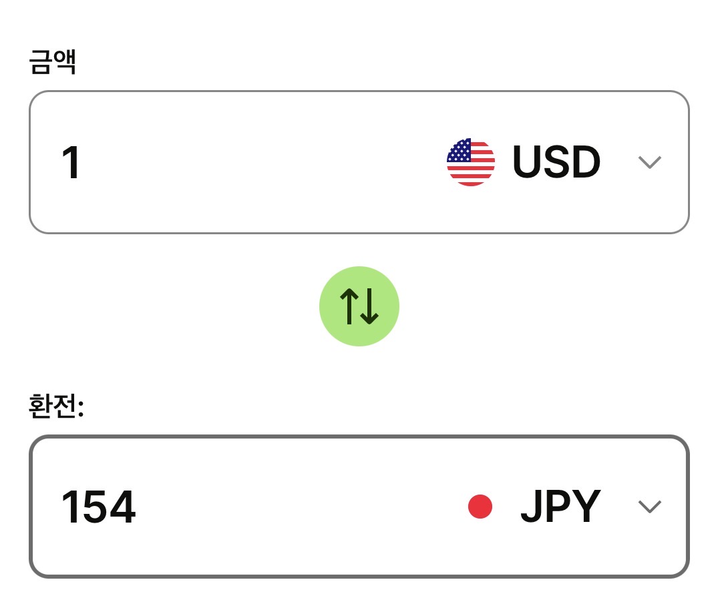Click the 금액 label

pyautogui.click(x=52, y=63)
